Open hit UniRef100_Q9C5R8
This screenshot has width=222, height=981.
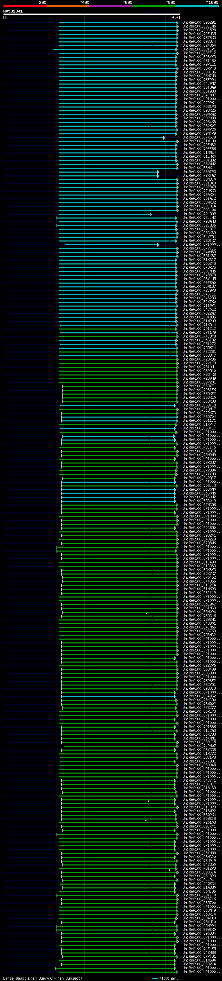tap(199, 30)
